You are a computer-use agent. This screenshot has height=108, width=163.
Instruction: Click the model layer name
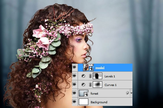[100, 68]
